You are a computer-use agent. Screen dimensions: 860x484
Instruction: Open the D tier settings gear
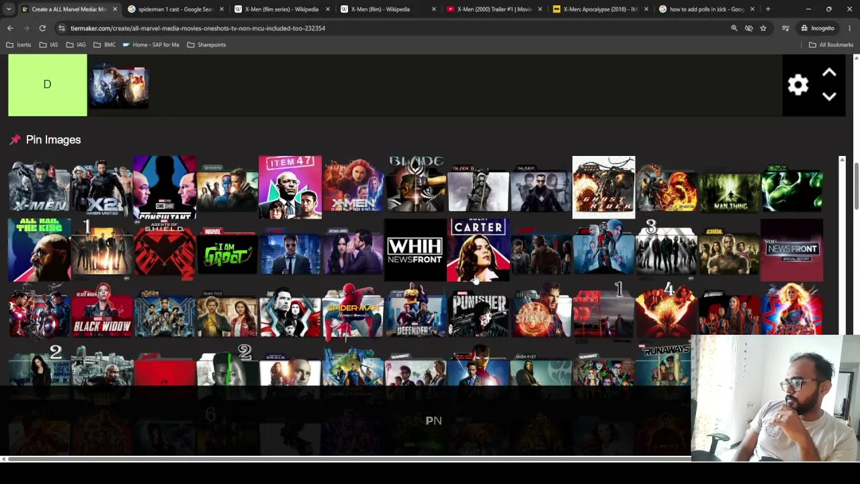pos(798,85)
